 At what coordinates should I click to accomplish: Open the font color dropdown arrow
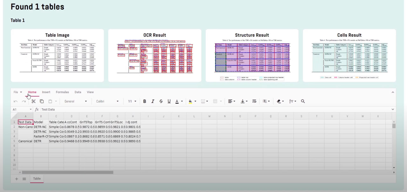(x=182, y=101)
